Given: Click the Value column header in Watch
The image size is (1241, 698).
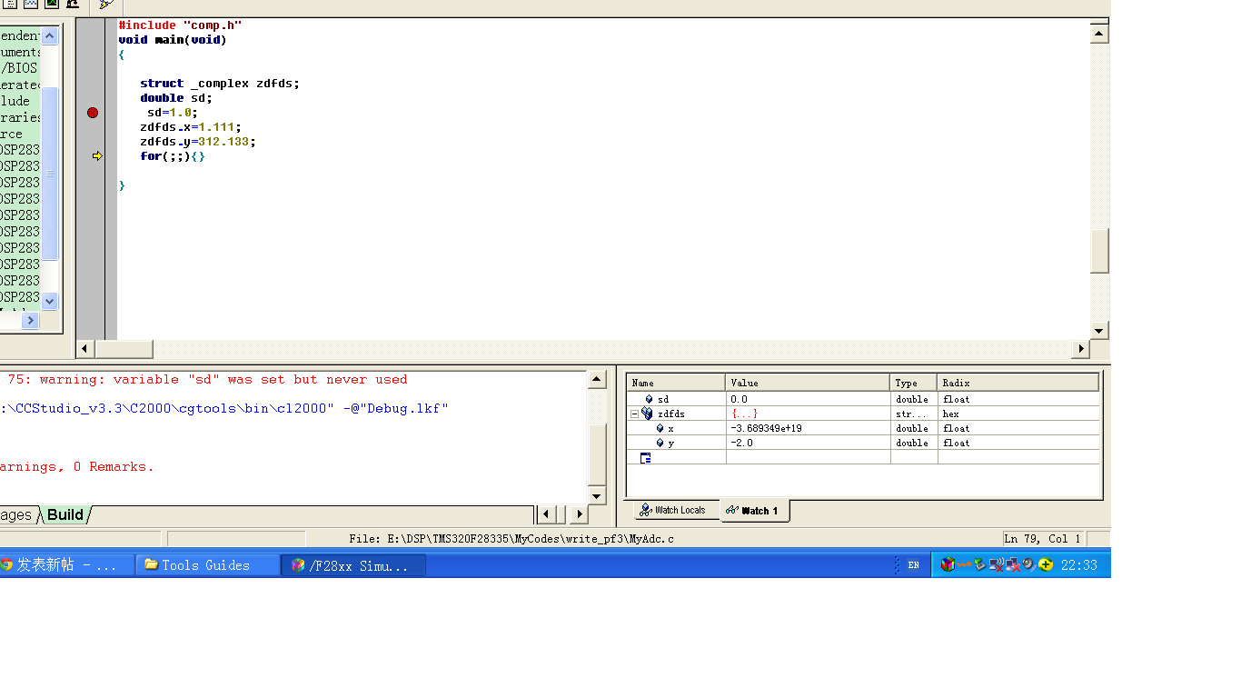Looking at the screenshot, I should coord(808,383).
